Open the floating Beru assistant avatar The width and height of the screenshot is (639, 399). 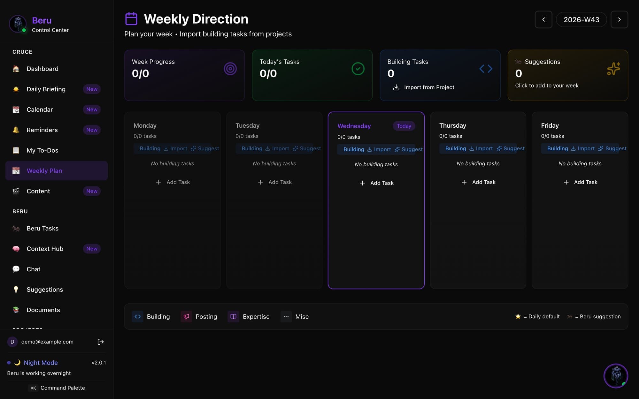pyautogui.click(x=616, y=376)
